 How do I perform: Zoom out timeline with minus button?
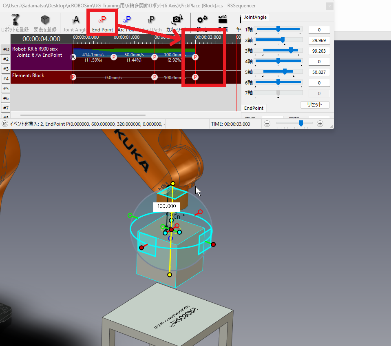pos(267,124)
